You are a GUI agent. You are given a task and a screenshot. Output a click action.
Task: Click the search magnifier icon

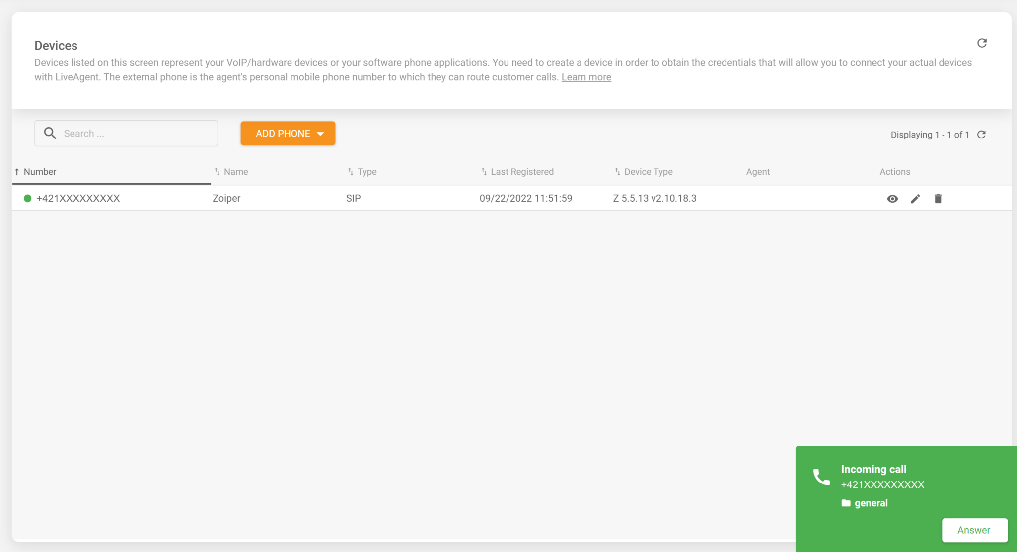pos(50,133)
